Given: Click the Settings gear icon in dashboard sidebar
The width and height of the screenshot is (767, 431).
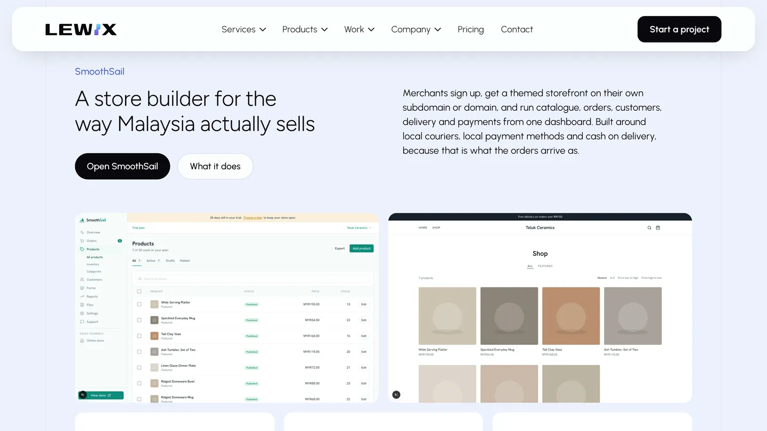Looking at the screenshot, I should tap(82, 313).
